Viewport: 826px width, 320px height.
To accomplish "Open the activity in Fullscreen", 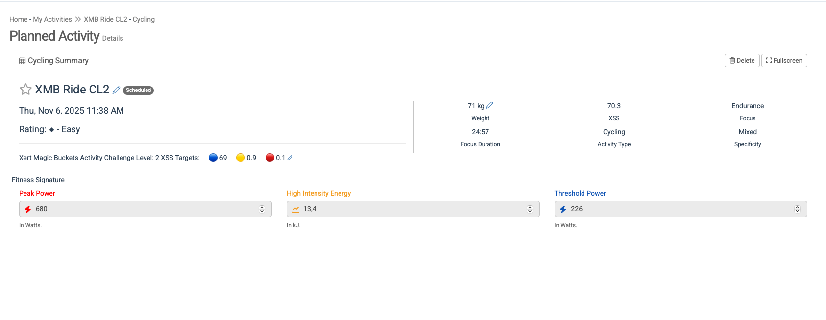I will [x=784, y=60].
